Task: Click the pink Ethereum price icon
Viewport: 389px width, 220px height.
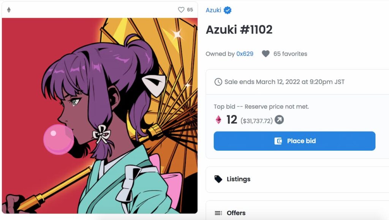Action: click(x=218, y=120)
